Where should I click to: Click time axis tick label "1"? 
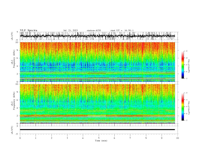(x=36, y=138)
